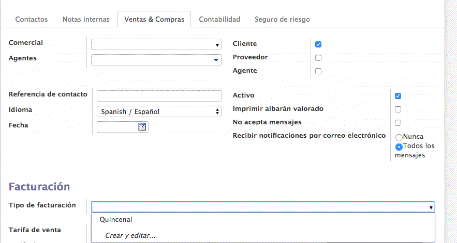Pick Quincenal from the dropdown list
The width and height of the screenshot is (457, 243).
[116, 220]
